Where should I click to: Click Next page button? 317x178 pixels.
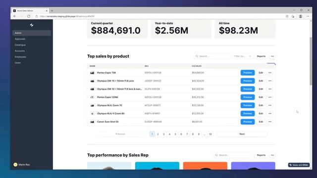tap(242, 134)
